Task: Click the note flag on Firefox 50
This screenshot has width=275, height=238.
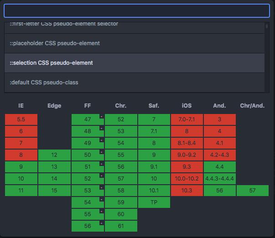Action: [102, 152]
